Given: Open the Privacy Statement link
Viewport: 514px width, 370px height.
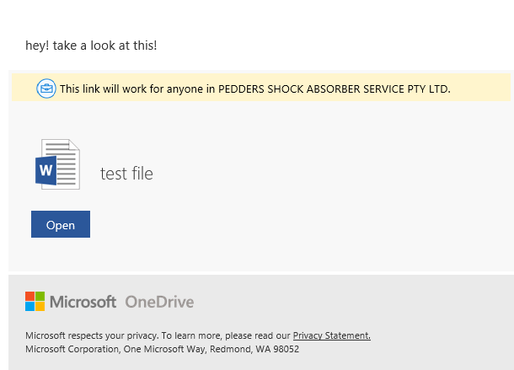Looking at the screenshot, I should [x=331, y=335].
